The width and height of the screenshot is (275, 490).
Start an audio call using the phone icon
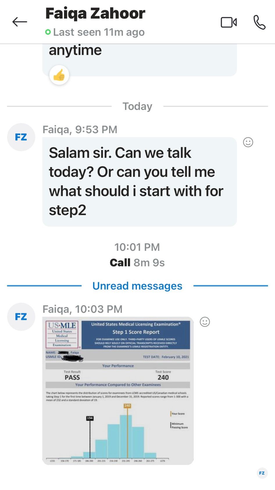259,22
